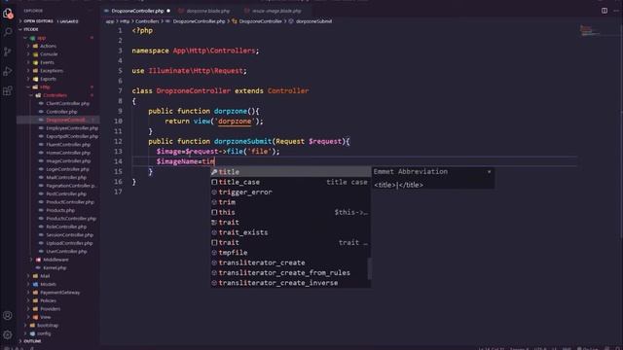Expand the Middleware folder chevron
The height and width of the screenshot is (350, 623).
click(31, 260)
